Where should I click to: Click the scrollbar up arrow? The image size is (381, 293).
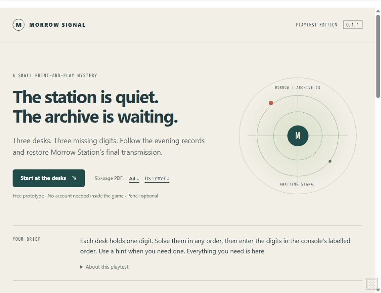pyautogui.click(x=378, y=11)
